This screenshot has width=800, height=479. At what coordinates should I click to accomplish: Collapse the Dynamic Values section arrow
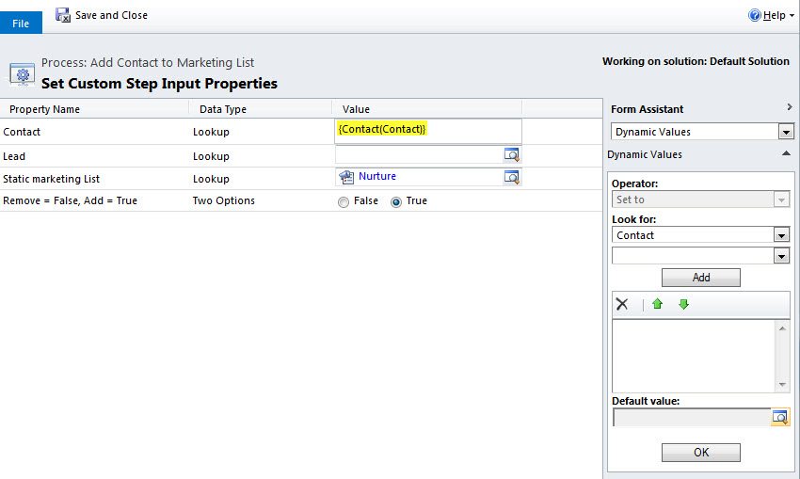[786, 153]
